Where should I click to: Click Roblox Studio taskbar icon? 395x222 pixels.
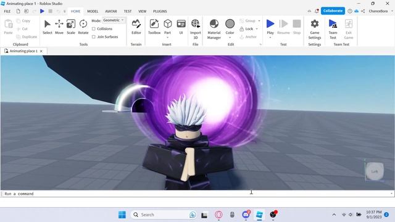pyautogui.click(x=259, y=215)
